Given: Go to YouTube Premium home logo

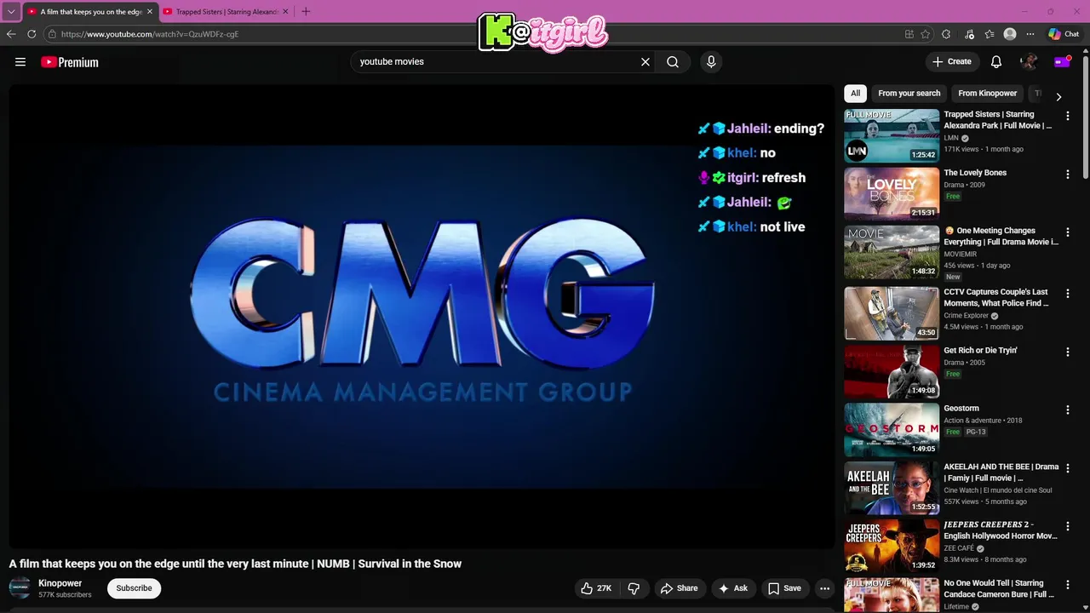Looking at the screenshot, I should 70,62.
